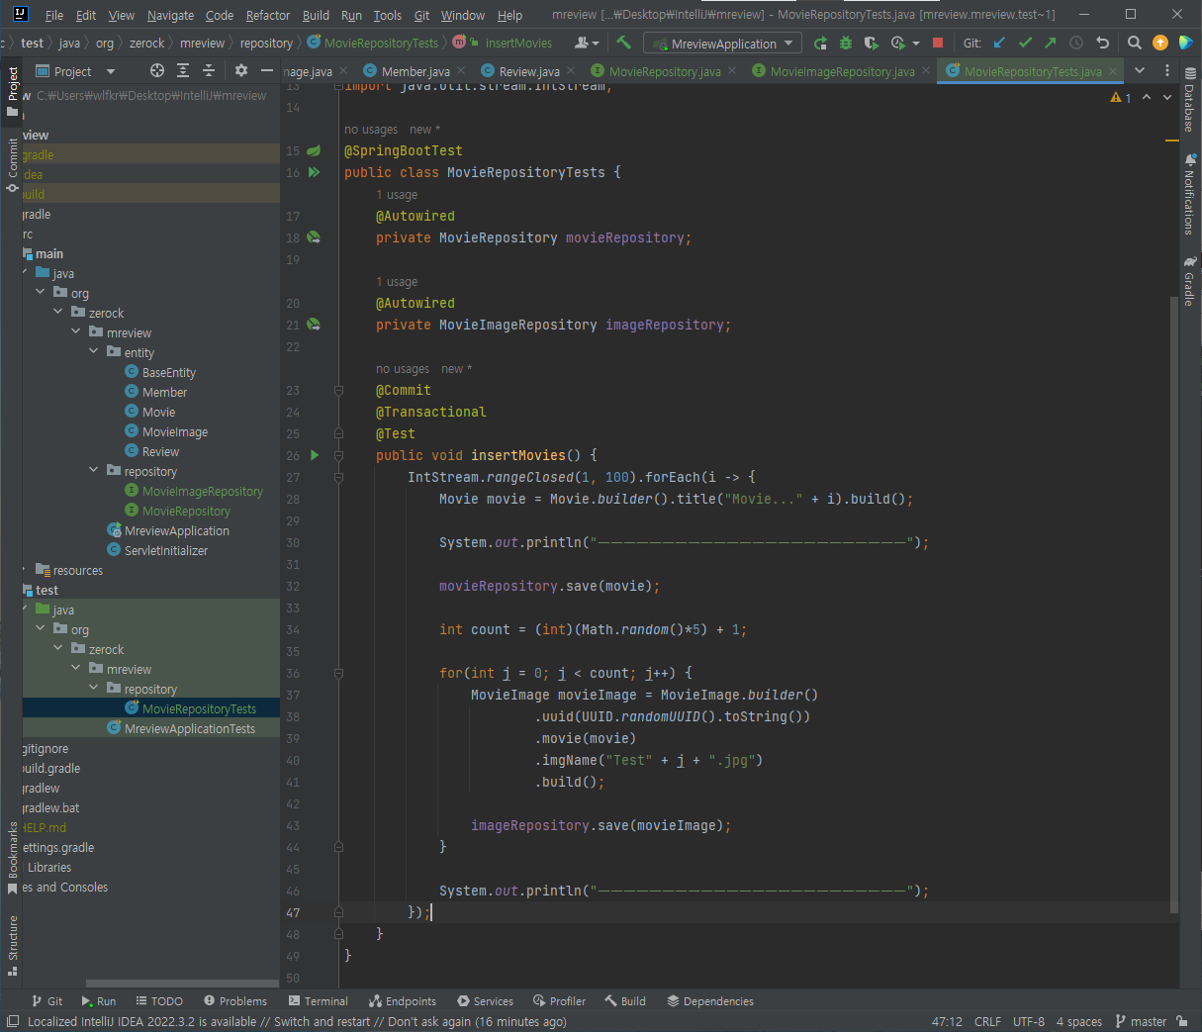Toggle the Project side tool window tab
This screenshot has height=1032, width=1202.
13,91
